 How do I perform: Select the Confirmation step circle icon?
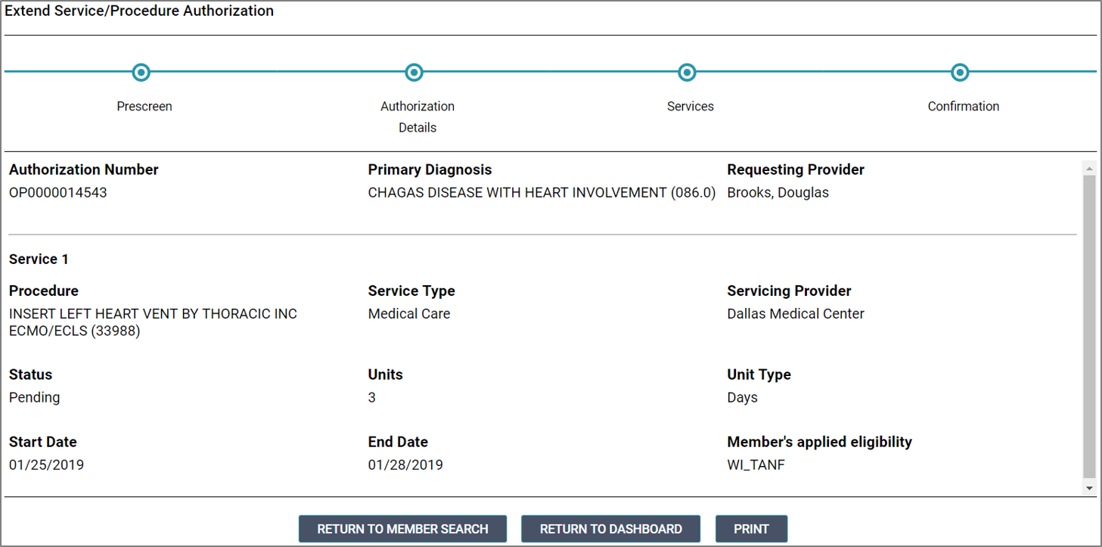(x=960, y=73)
